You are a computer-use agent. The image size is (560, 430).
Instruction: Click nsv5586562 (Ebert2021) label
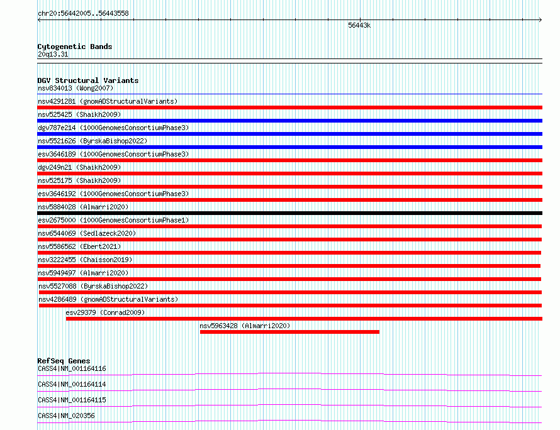79,246
